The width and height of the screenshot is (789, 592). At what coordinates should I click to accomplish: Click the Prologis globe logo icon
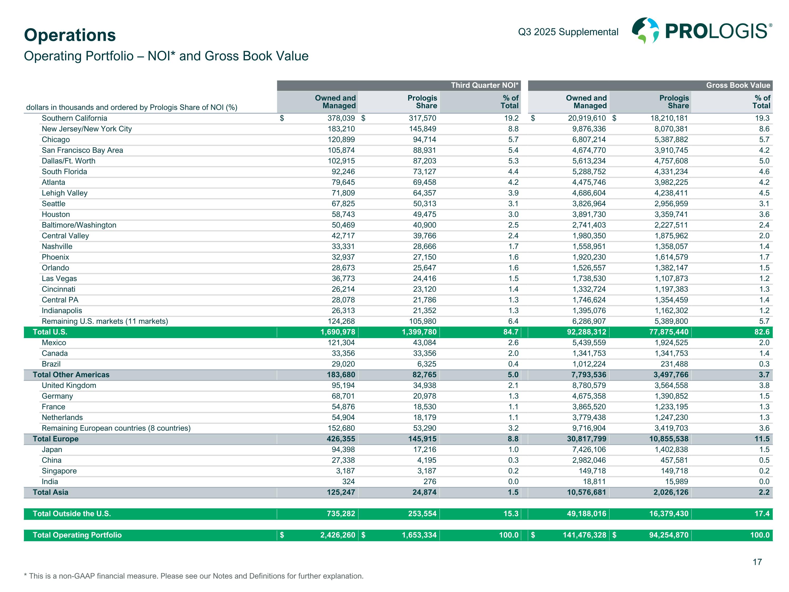point(645,31)
